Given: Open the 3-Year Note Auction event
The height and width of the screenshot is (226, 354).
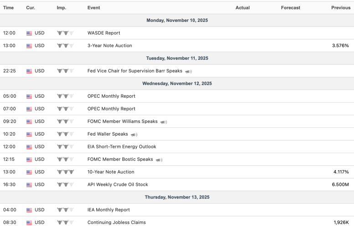Looking at the screenshot, I should point(110,46).
